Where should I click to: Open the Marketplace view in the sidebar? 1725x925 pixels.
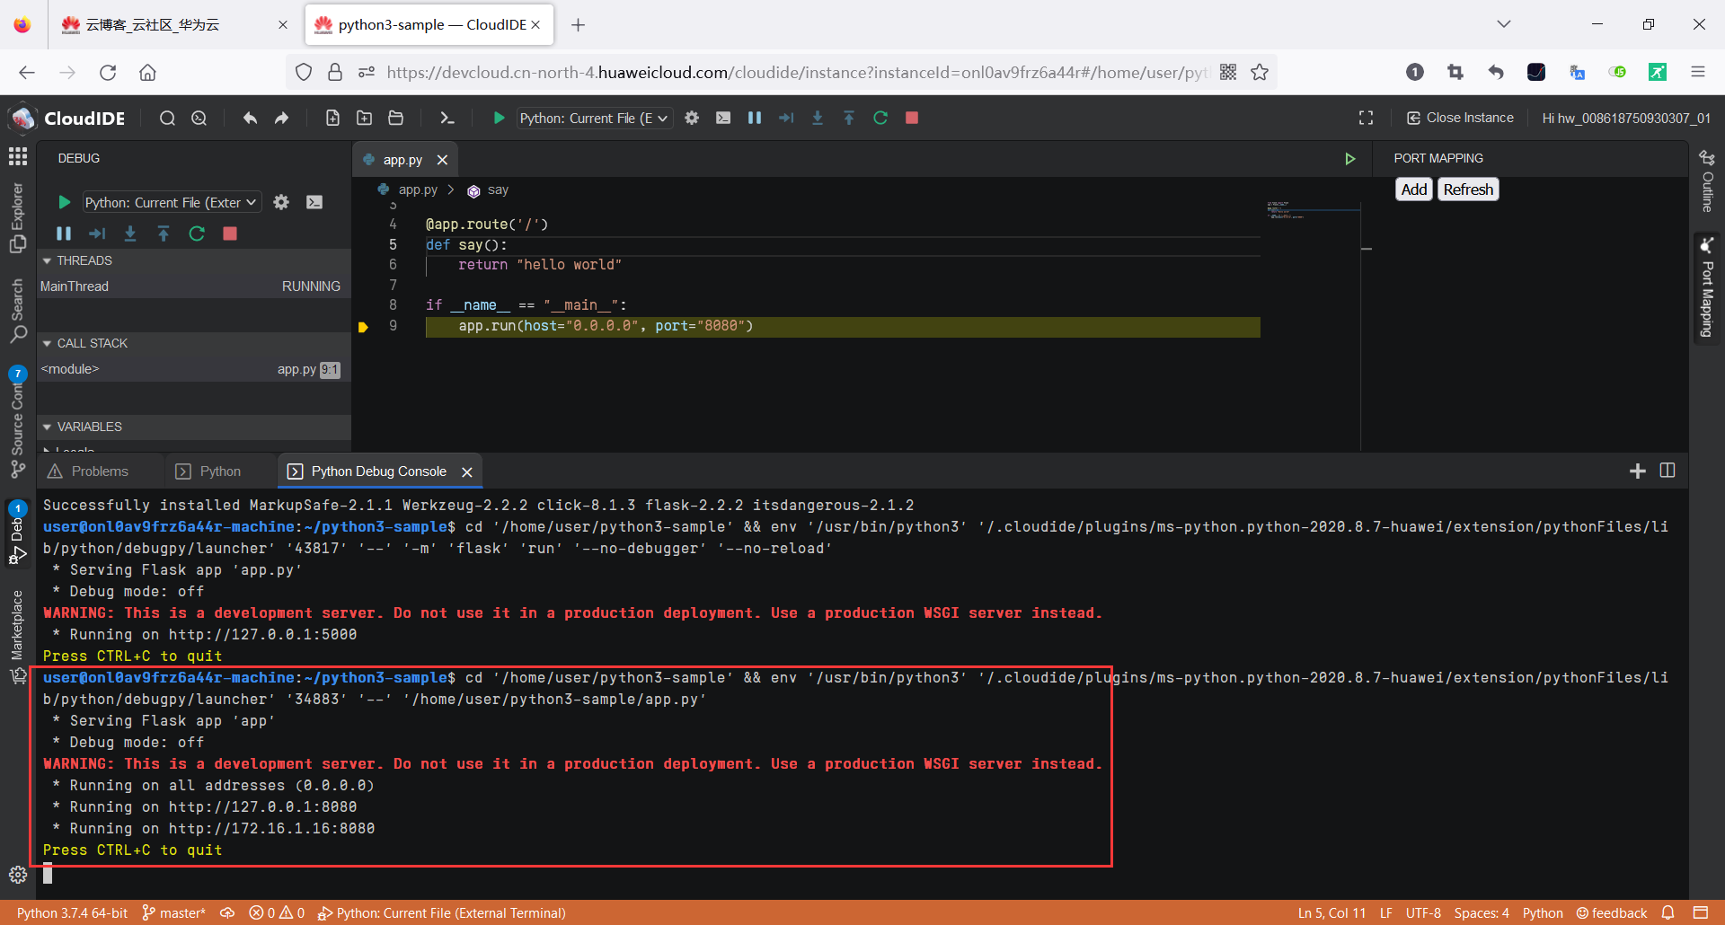17,638
